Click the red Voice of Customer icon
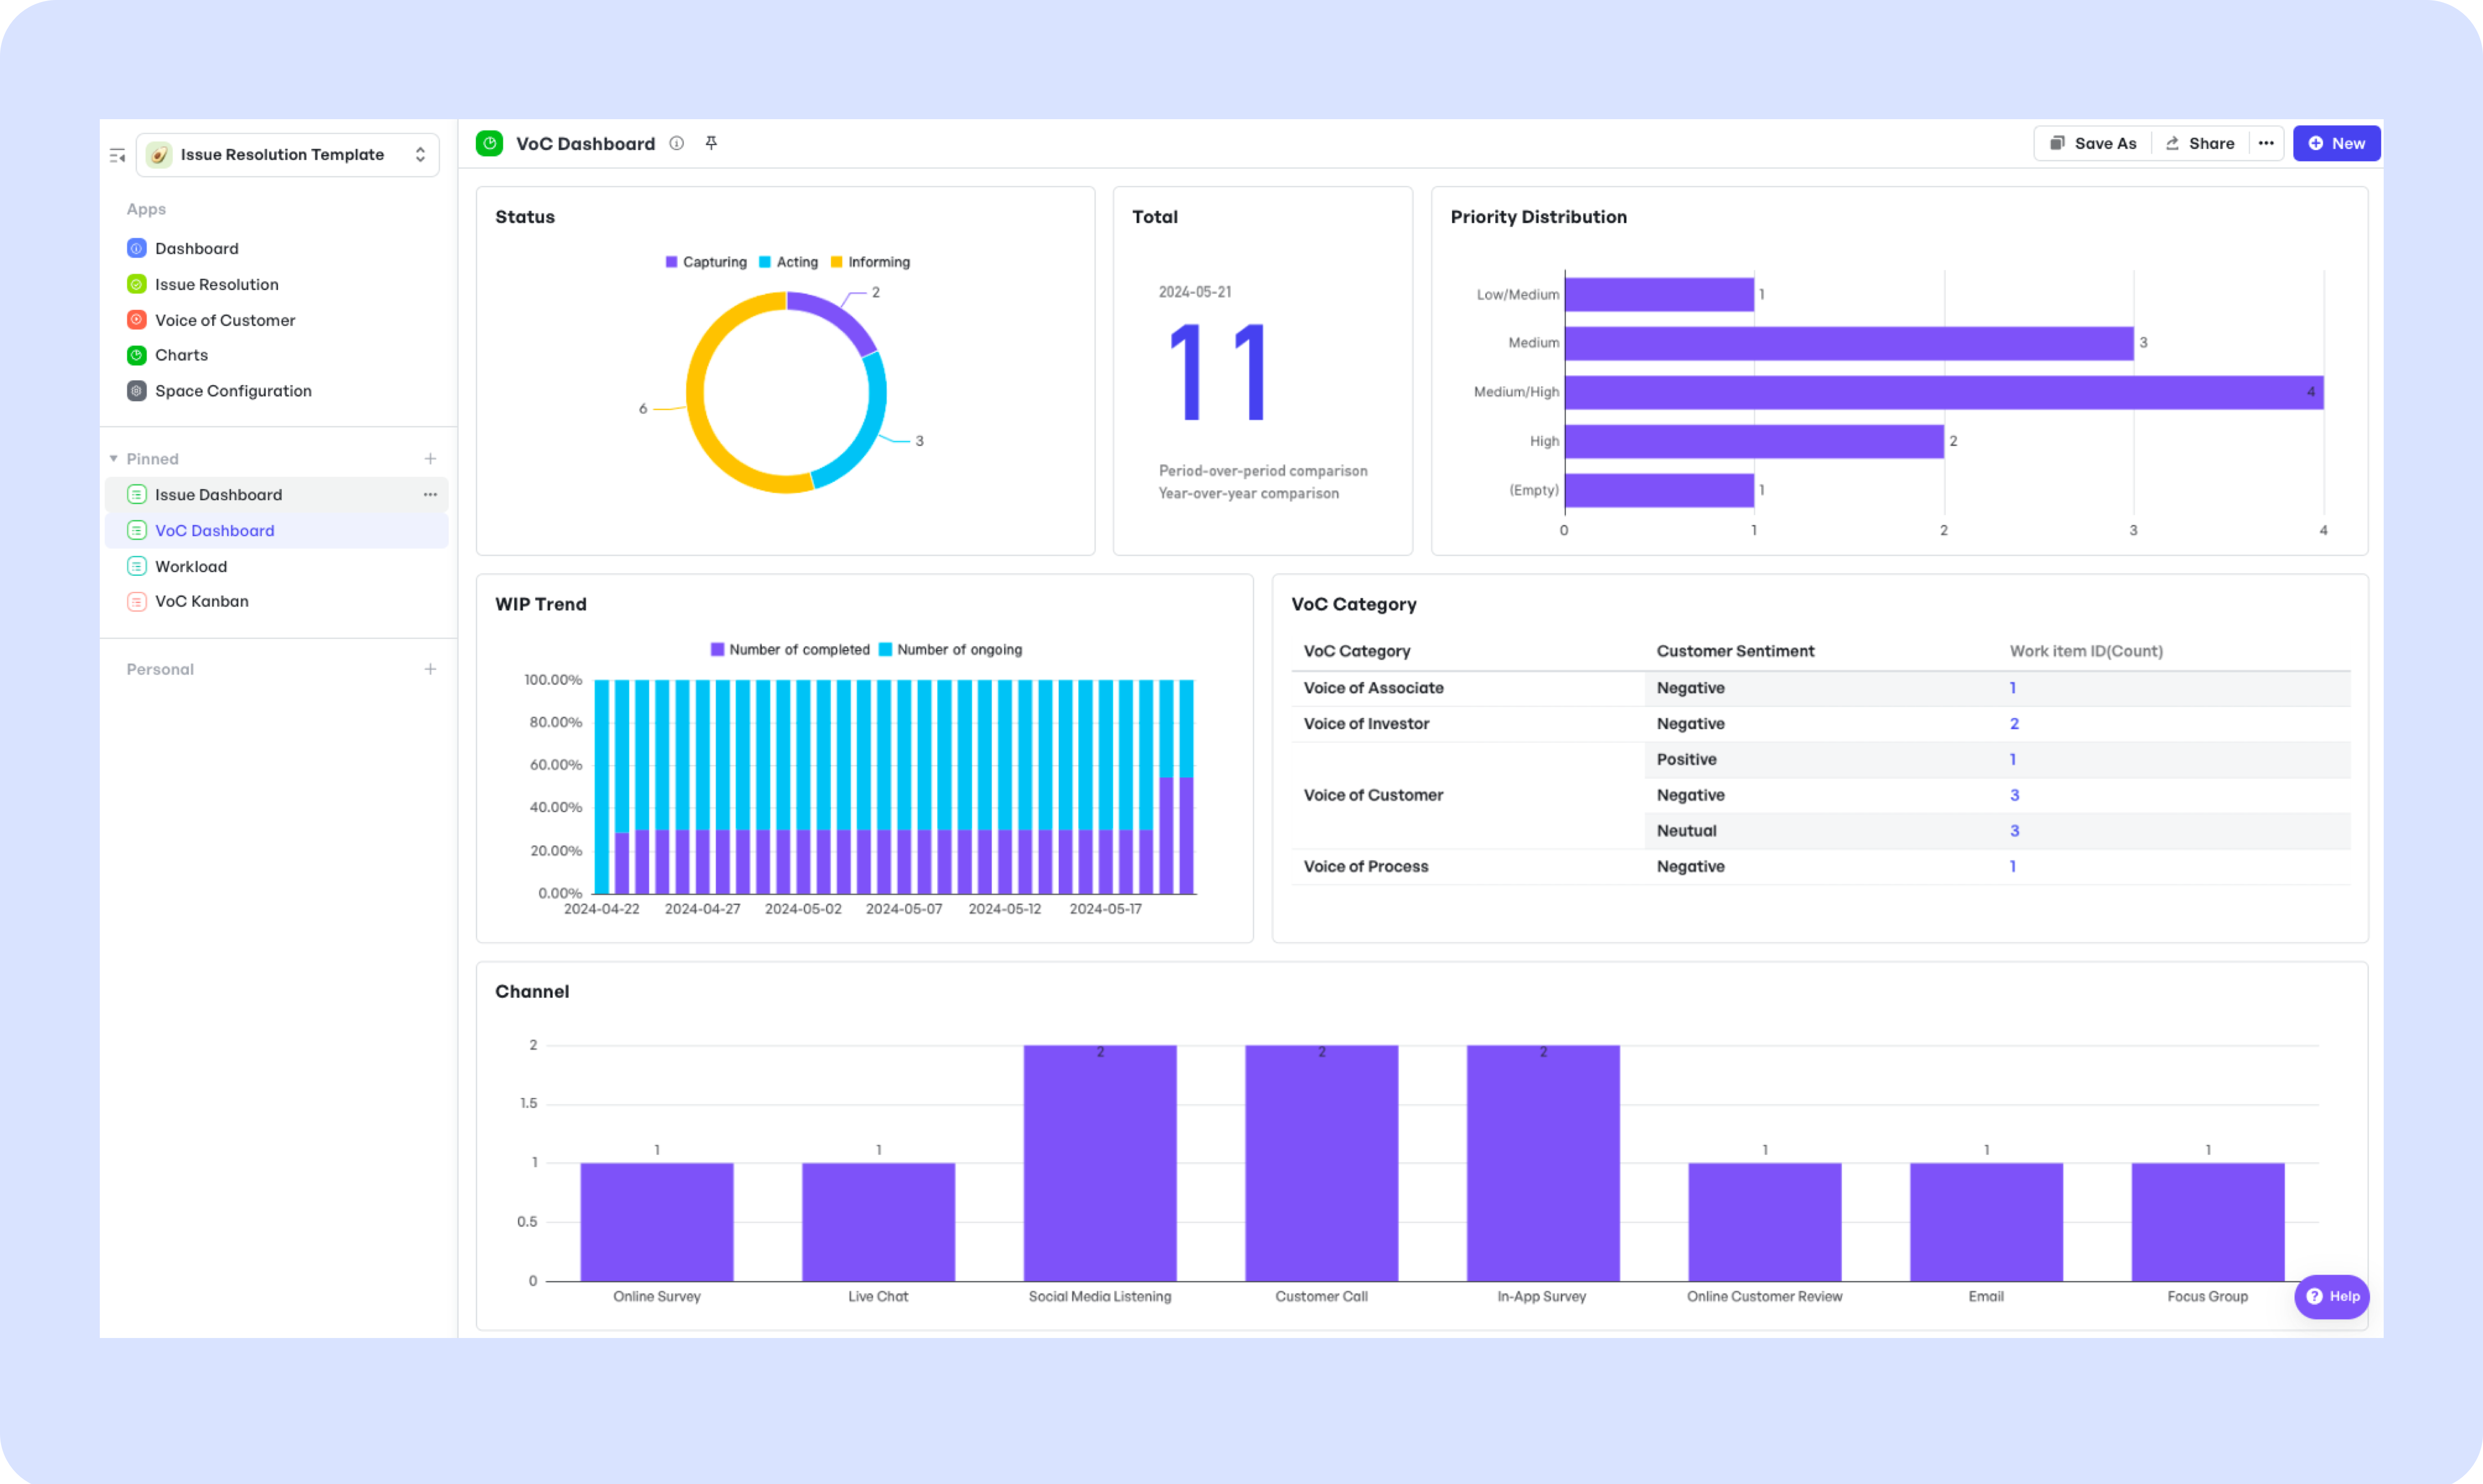2483x1484 pixels. coord(137,320)
